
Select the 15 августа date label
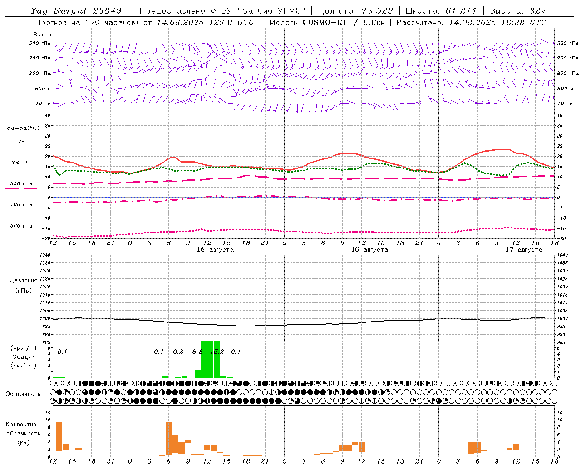[x=215, y=250]
